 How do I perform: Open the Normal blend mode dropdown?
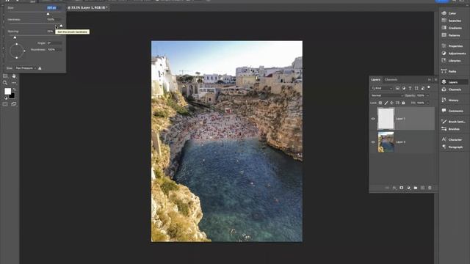click(x=387, y=95)
